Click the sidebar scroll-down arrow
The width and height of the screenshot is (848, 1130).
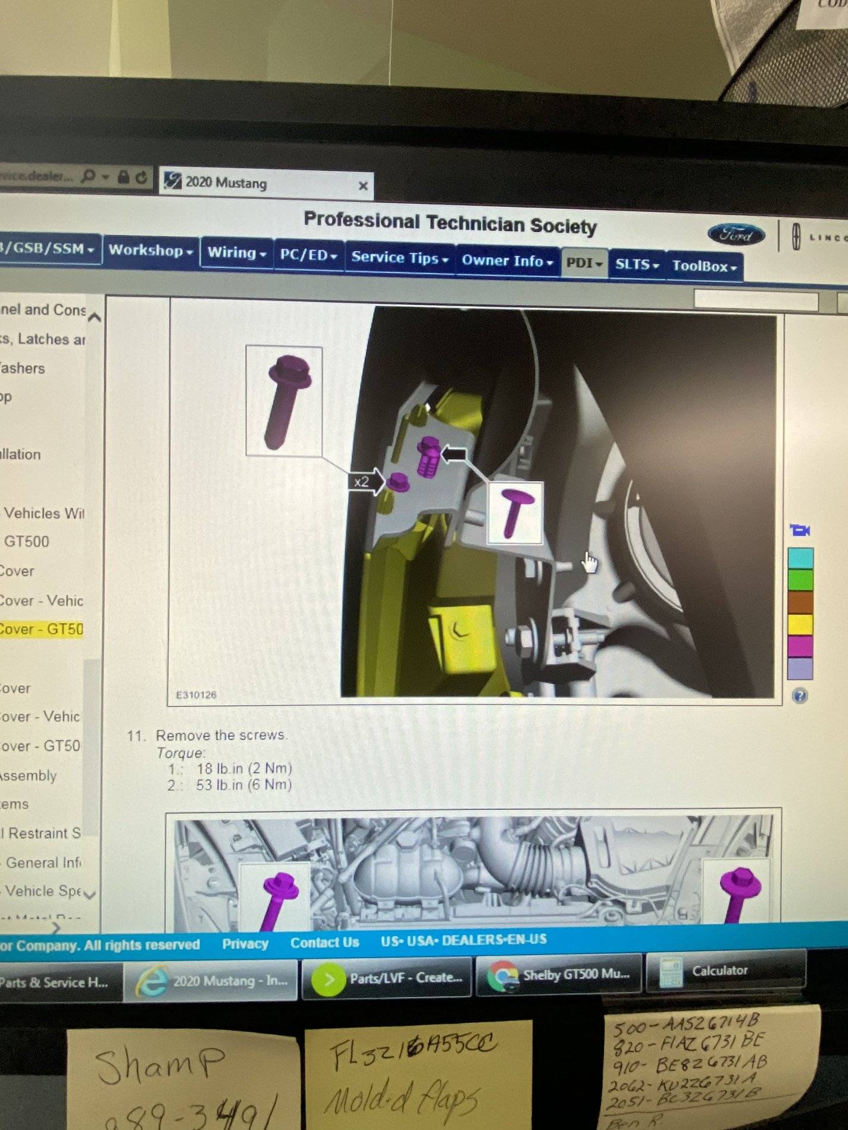pyautogui.click(x=90, y=894)
